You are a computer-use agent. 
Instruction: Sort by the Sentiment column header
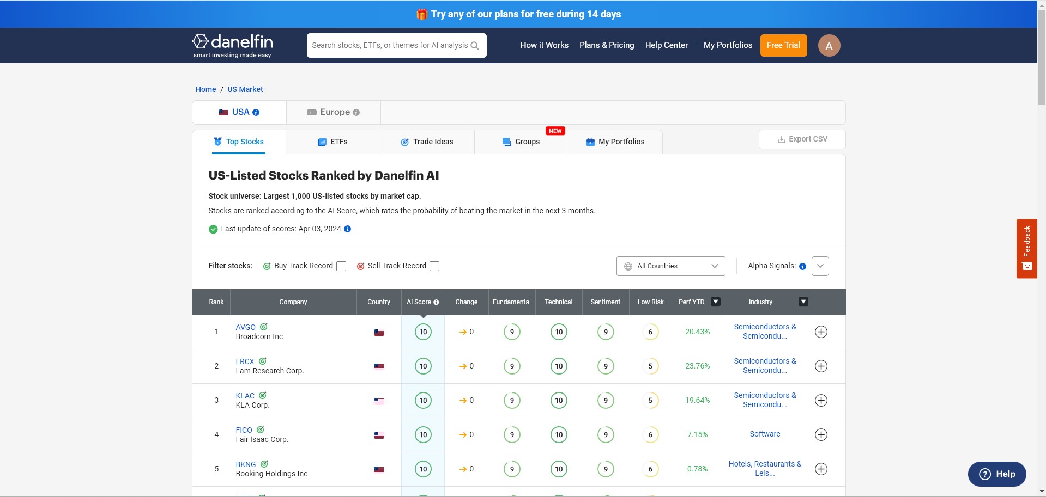pos(606,302)
